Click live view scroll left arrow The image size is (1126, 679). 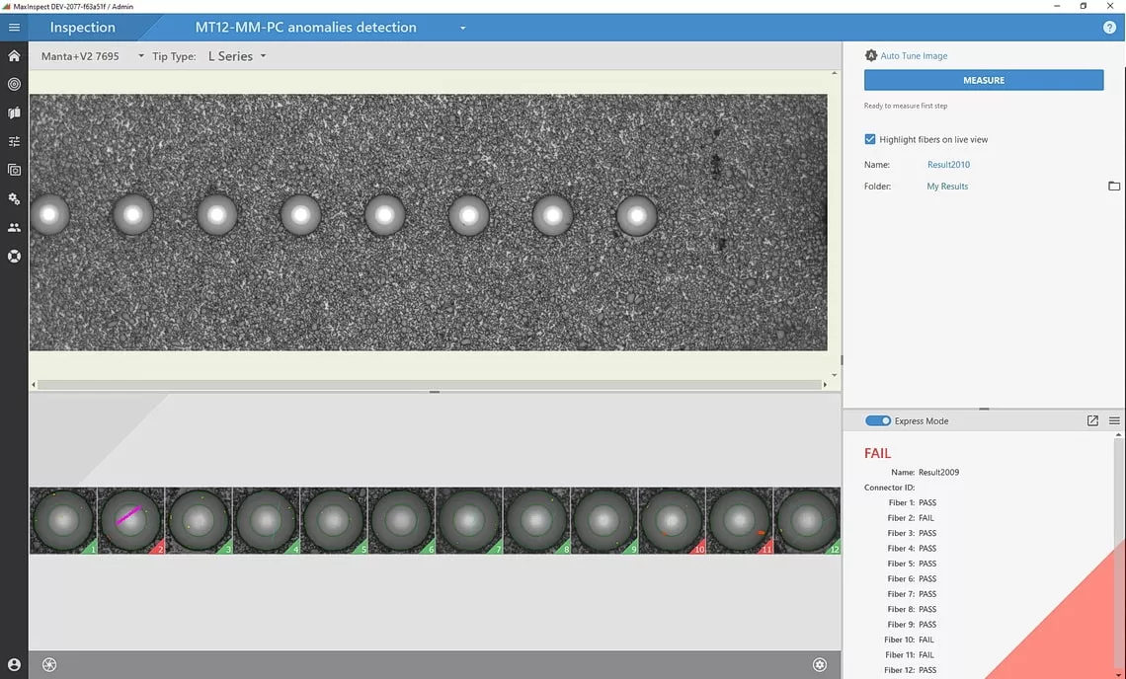33,385
